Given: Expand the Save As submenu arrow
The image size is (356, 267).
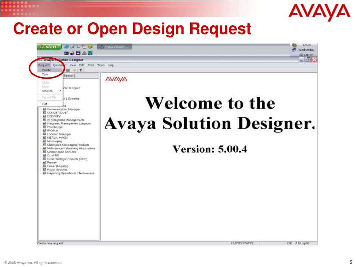Looking at the screenshot, I should click(x=60, y=91).
